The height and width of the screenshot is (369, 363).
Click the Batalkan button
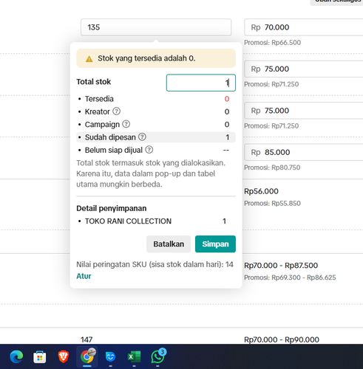click(x=169, y=244)
